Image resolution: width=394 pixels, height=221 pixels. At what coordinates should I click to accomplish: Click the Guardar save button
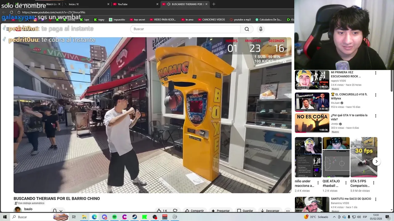pos(245,211)
